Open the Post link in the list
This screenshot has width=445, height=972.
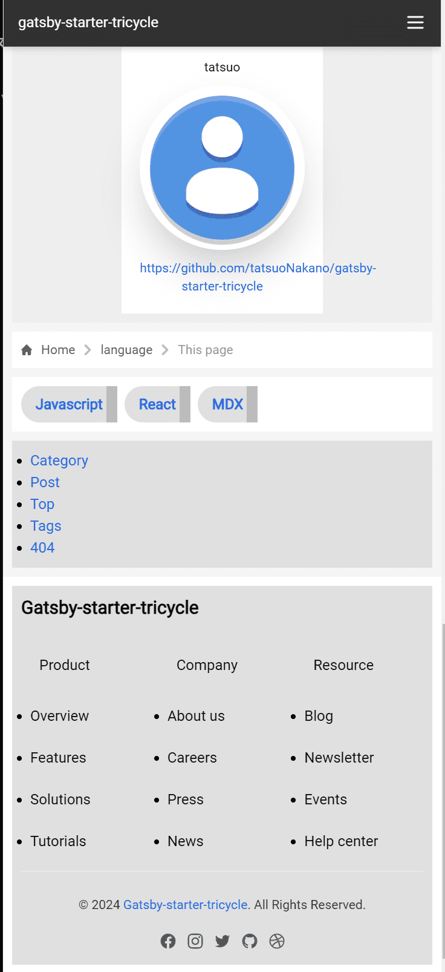(45, 482)
